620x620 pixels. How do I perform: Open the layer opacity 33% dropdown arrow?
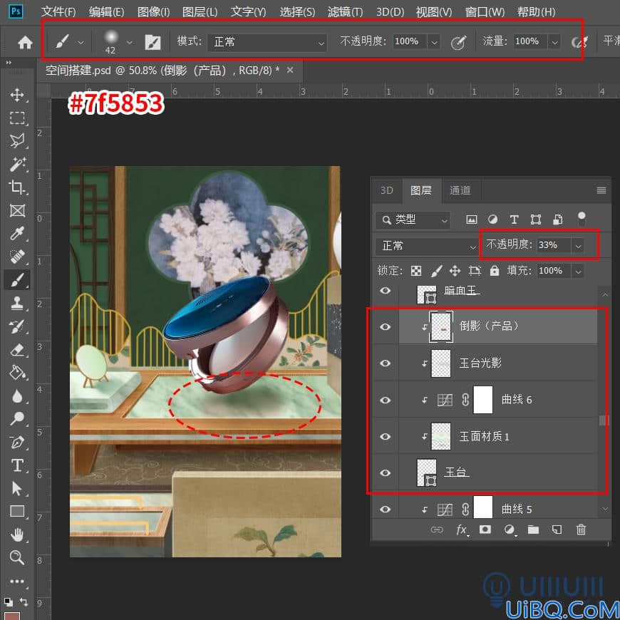[x=578, y=246]
